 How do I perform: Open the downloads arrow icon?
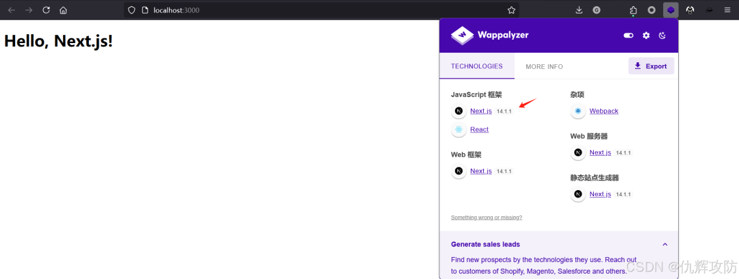click(580, 10)
